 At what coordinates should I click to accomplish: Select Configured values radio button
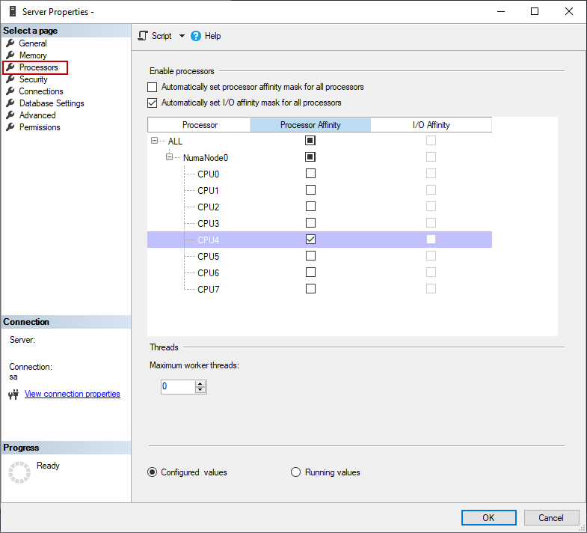point(152,472)
